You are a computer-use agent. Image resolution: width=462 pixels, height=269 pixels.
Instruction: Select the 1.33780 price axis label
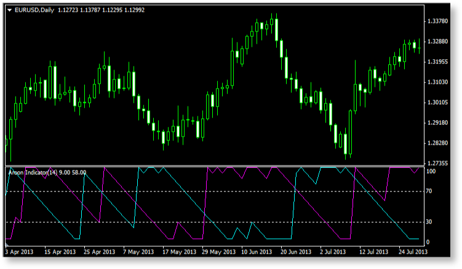[x=437, y=22]
